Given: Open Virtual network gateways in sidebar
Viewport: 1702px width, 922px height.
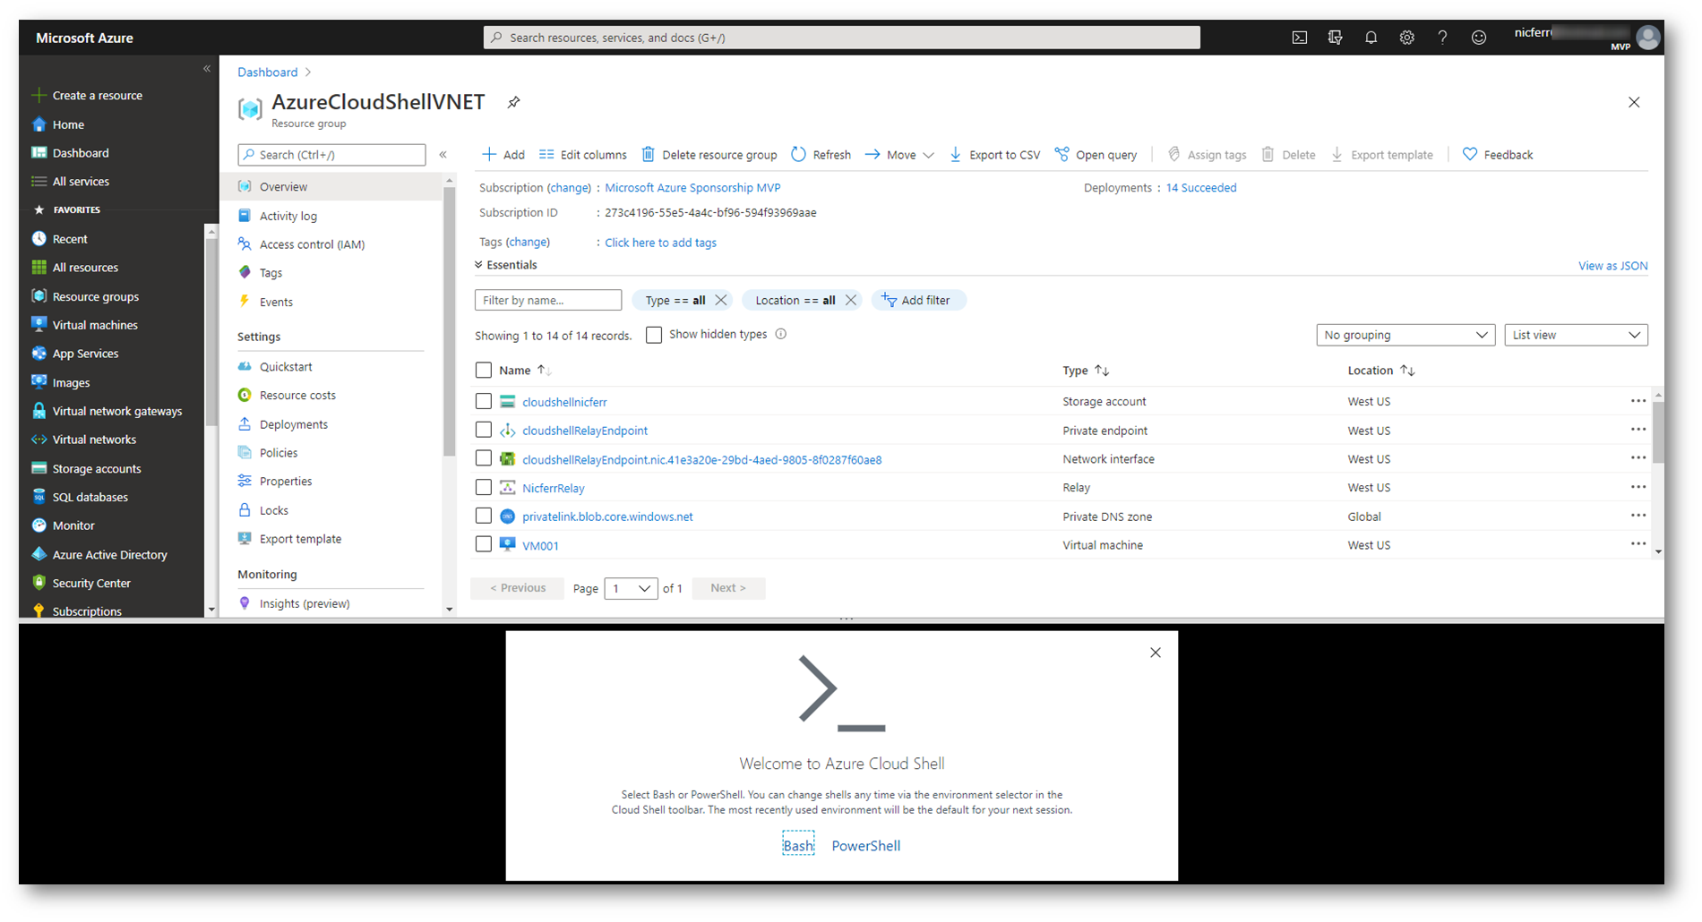Looking at the screenshot, I should point(116,411).
